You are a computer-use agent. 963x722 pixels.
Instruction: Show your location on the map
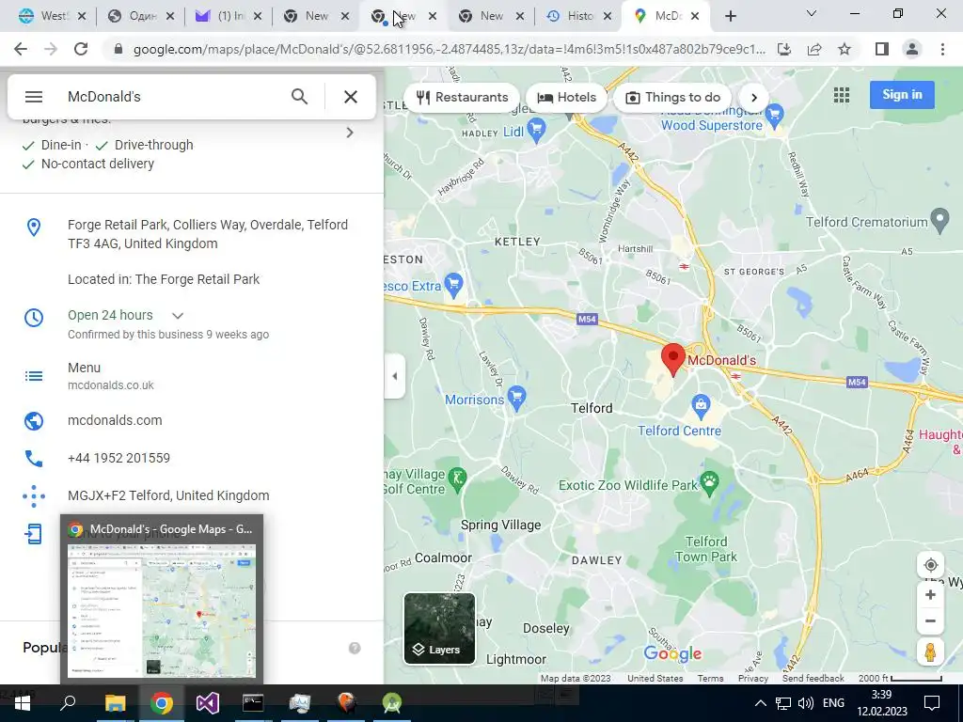pyautogui.click(x=930, y=565)
